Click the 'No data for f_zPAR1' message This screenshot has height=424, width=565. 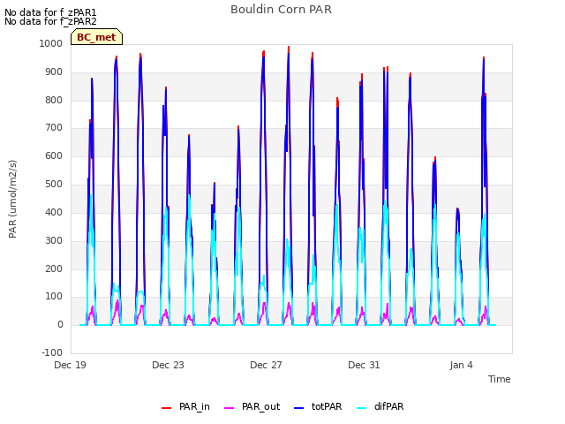tap(50, 12)
